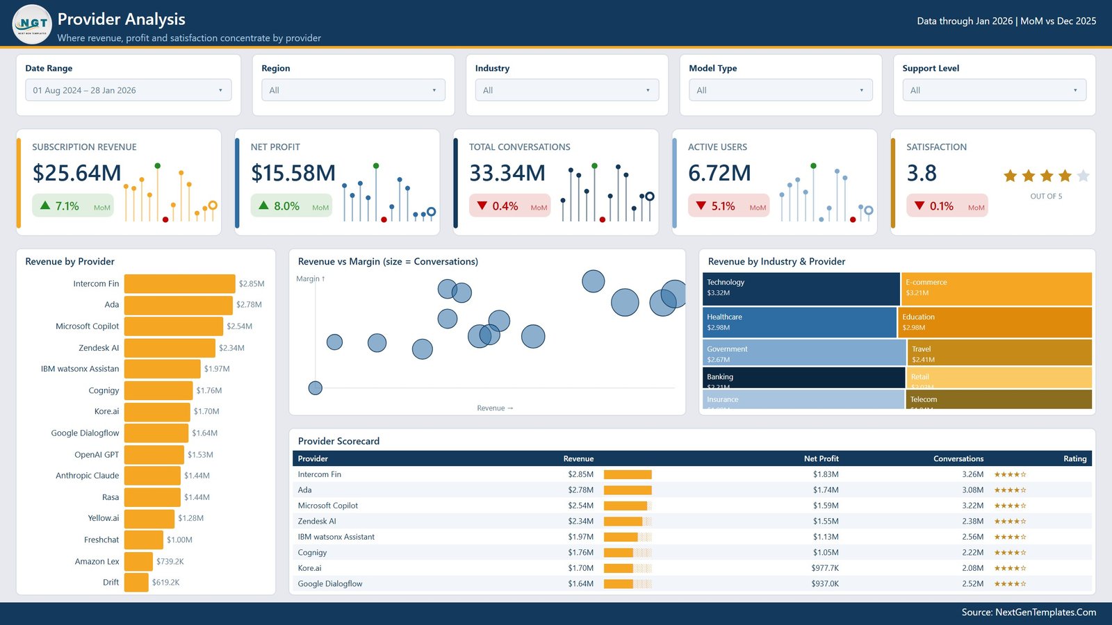The image size is (1112, 625).
Task: Click the Freshchat revenue bar
Action: point(144,540)
